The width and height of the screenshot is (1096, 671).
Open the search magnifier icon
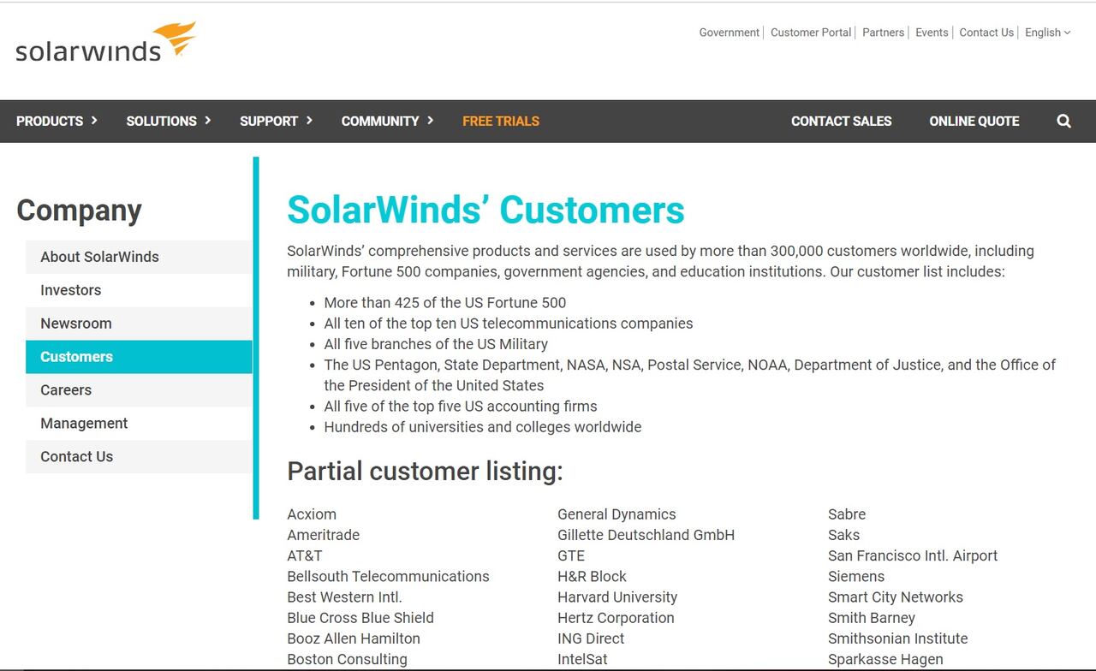coord(1063,122)
